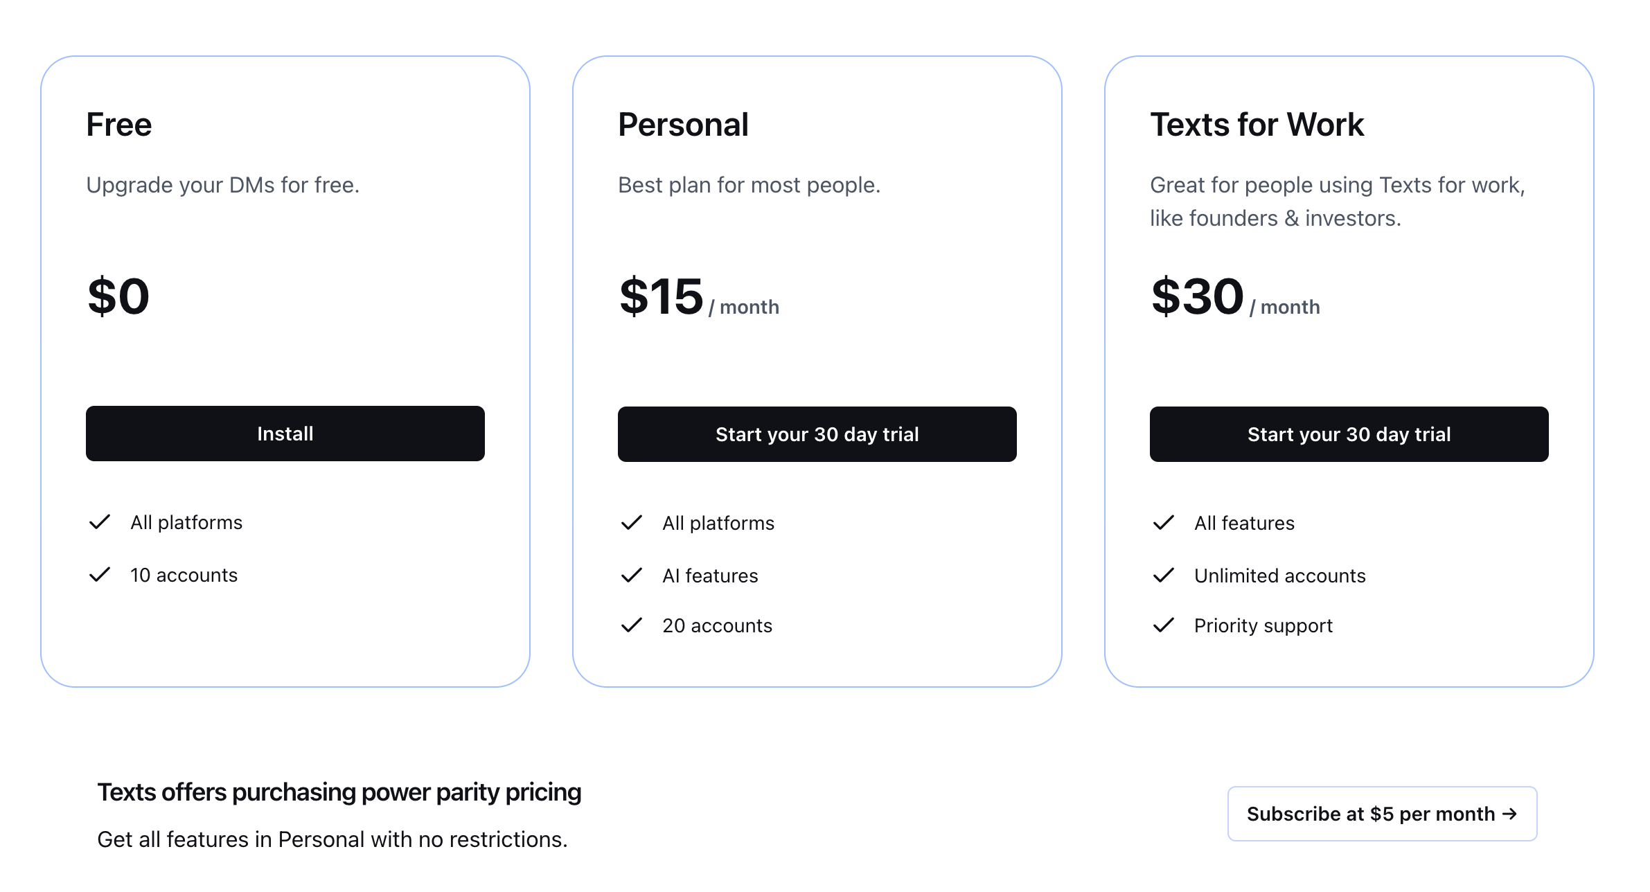1650x892 pixels.
Task: Subscribe at $5 per month
Action: point(1382,814)
